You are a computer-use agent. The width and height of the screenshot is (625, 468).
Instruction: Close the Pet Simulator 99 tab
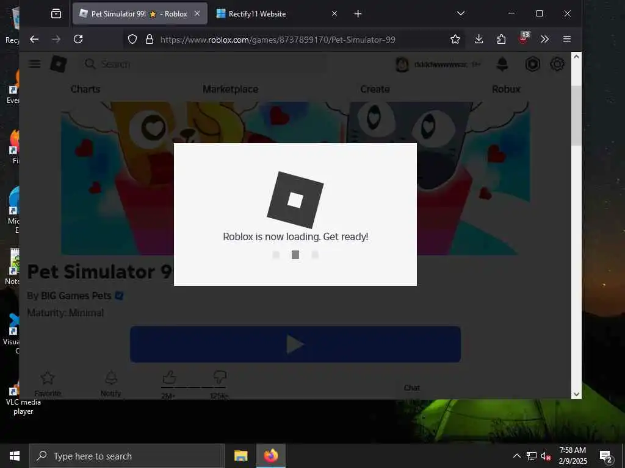tap(197, 13)
